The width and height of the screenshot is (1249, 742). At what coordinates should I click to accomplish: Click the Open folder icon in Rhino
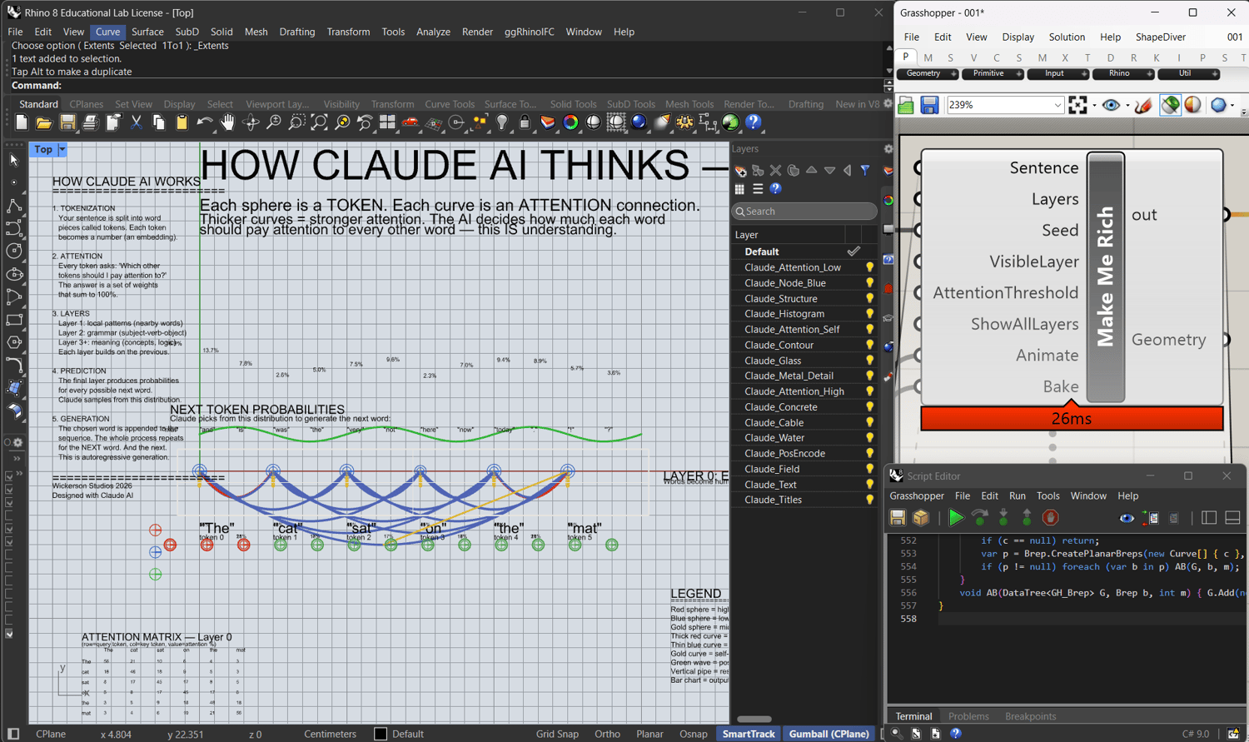tap(44, 123)
